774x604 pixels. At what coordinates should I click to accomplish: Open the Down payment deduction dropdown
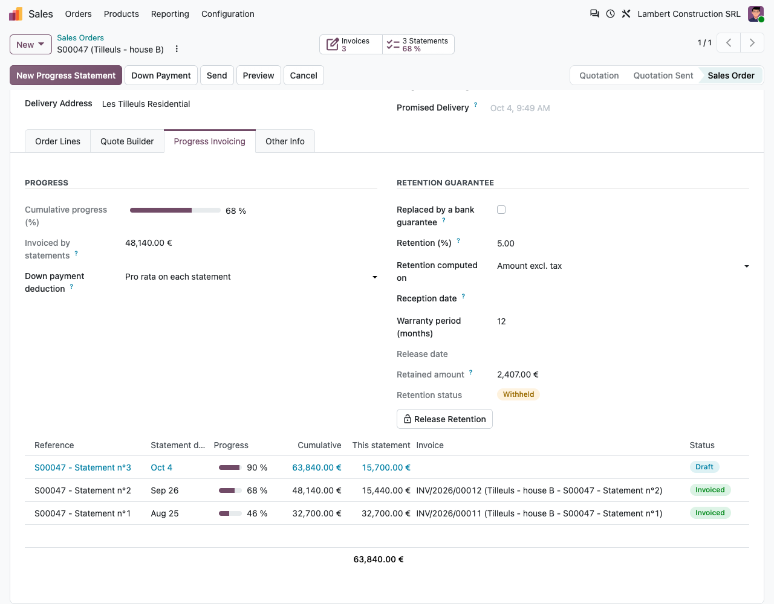251,277
